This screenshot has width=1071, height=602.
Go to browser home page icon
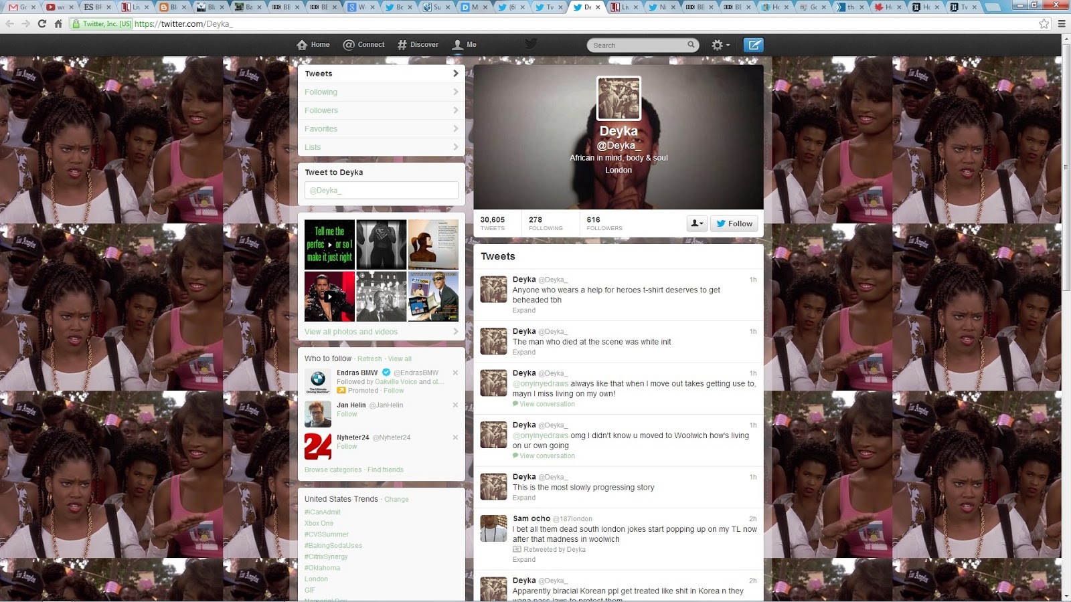click(58, 23)
